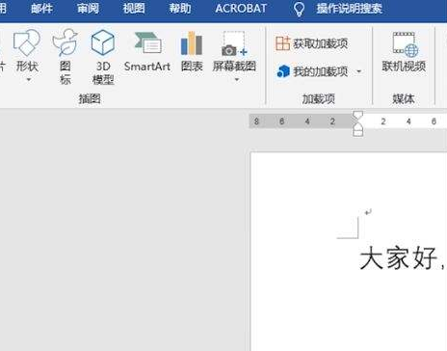The height and width of the screenshot is (351, 447).
Task: Open 我的加载项 add-ins
Action: [313, 71]
